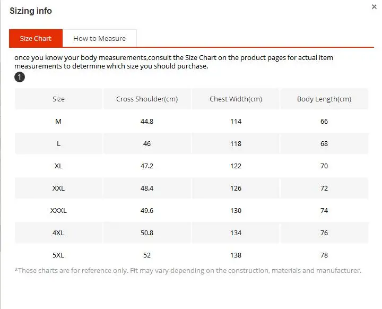Click the 138 chest width value
The height and width of the screenshot is (309, 382).
point(236,255)
